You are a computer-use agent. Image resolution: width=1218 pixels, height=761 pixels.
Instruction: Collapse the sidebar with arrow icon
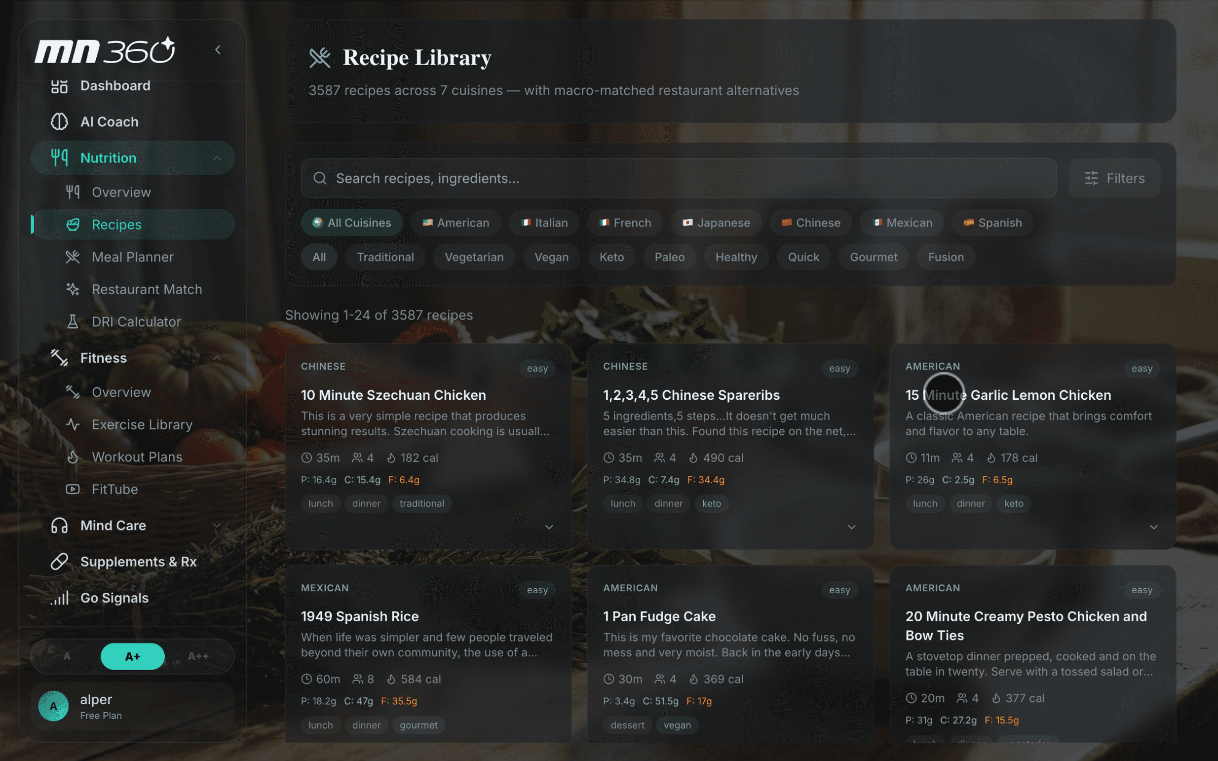[218, 50]
